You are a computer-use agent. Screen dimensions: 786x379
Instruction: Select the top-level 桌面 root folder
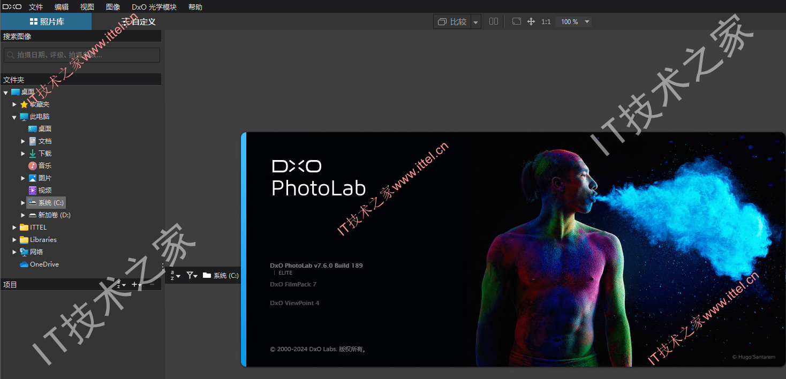[23, 92]
